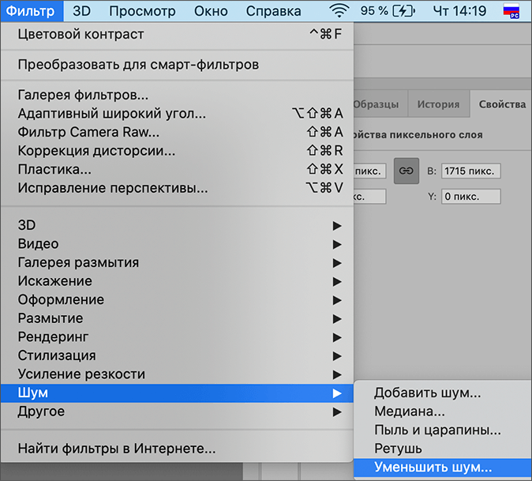Choose Цветовой контраст filter

[177, 34]
